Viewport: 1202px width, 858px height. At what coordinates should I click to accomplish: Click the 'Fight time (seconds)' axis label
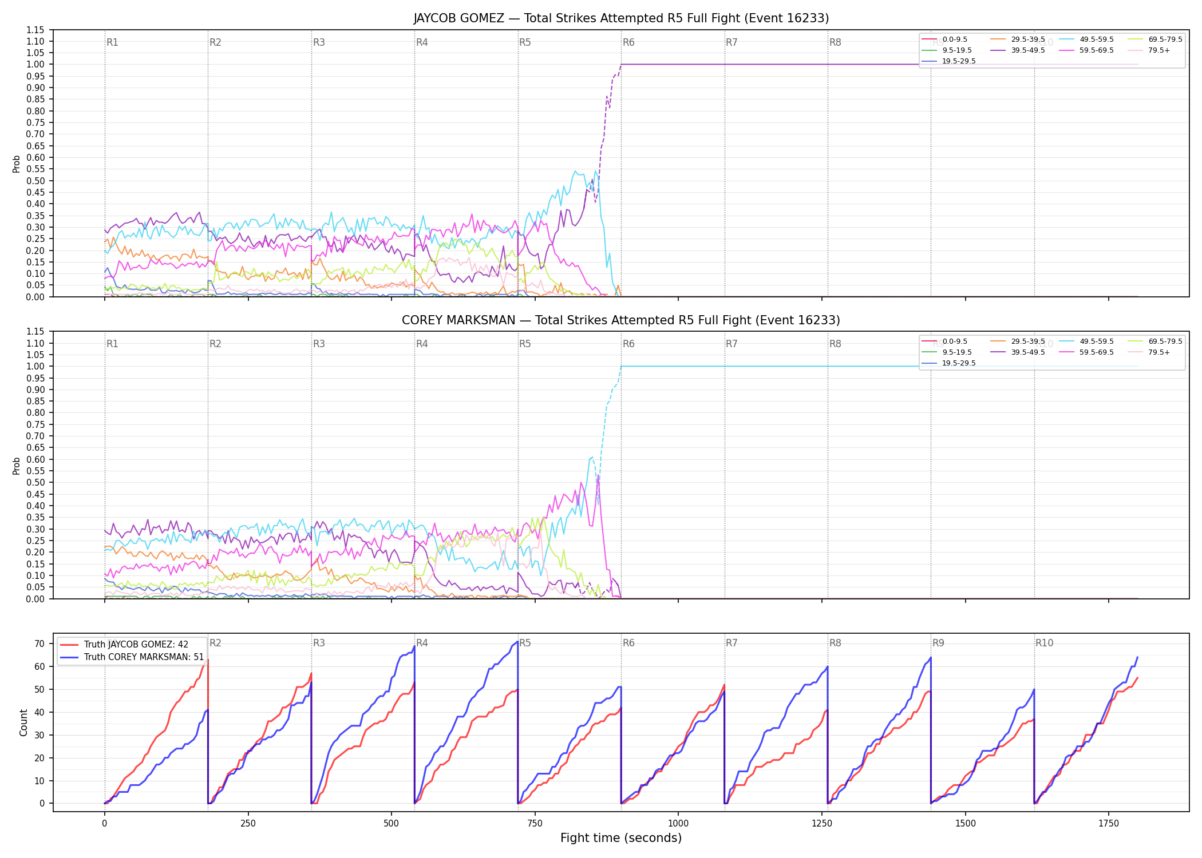point(621,838)
